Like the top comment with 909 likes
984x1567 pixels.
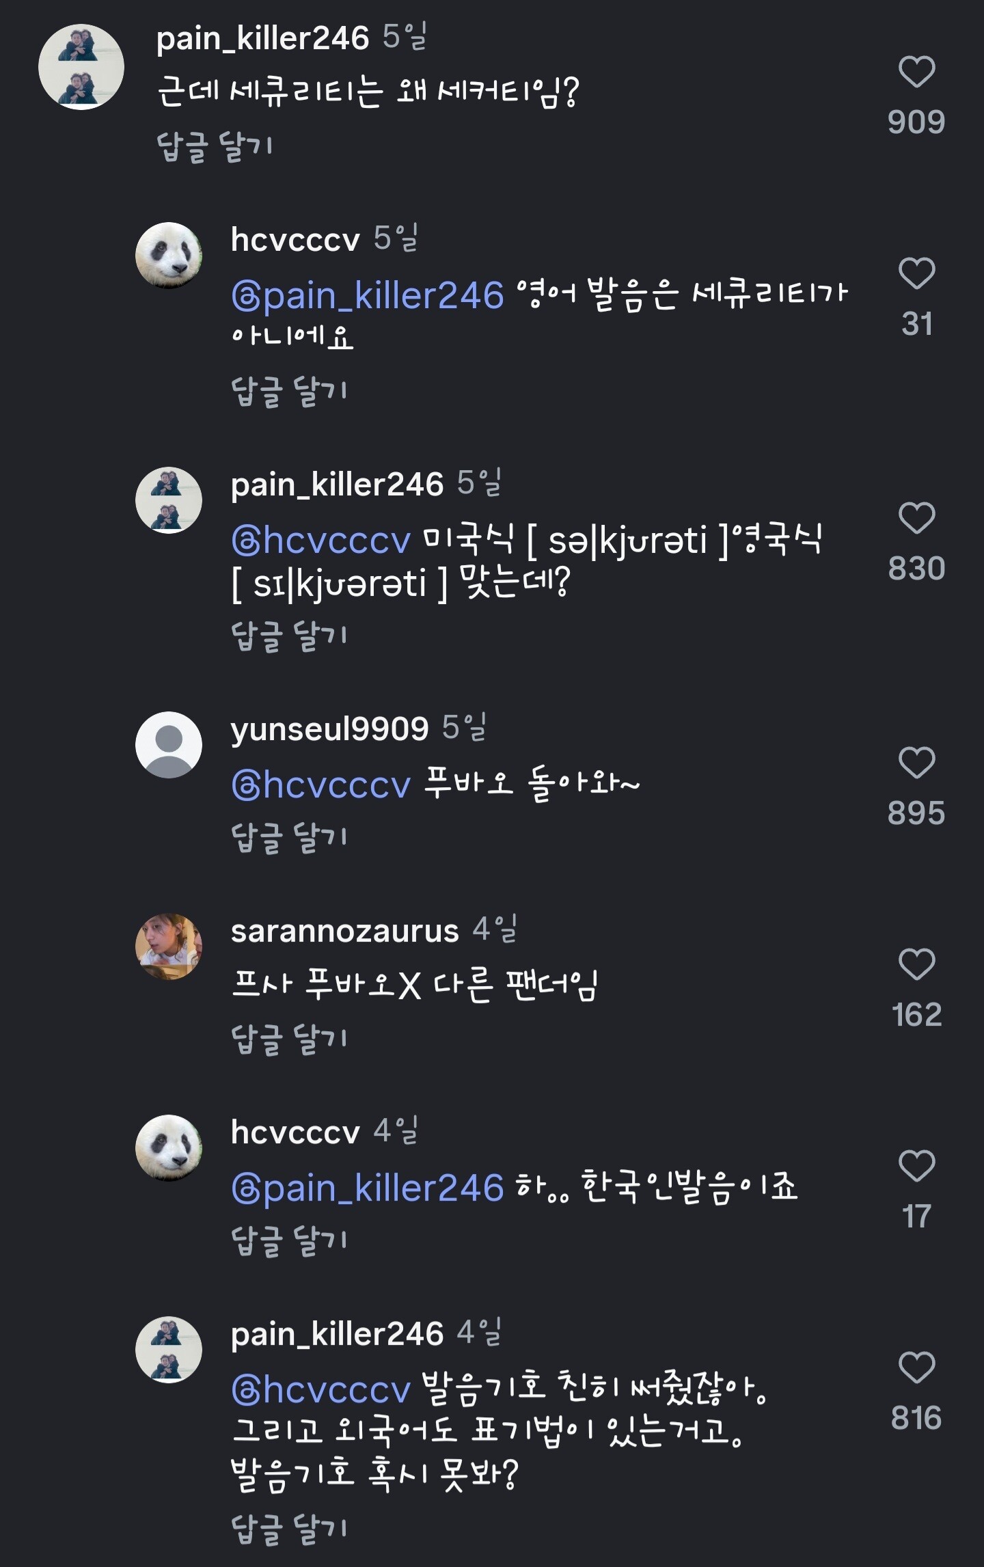[x=916, y=72]
